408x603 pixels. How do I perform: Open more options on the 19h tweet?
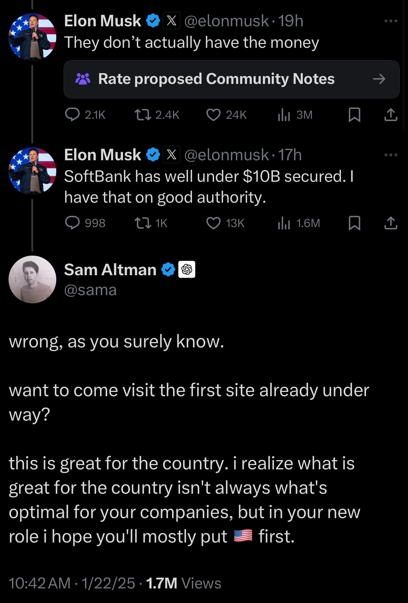(x=391, y=21)
